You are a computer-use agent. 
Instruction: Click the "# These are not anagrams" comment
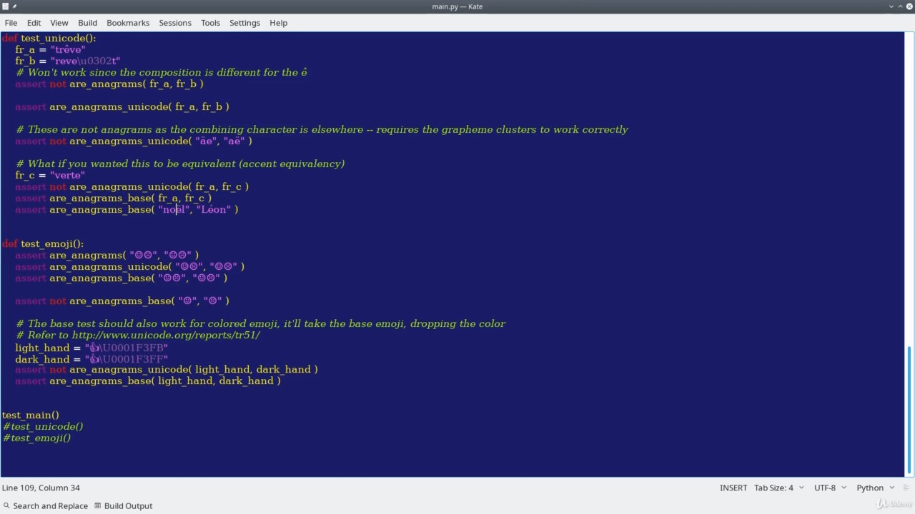point(322,129)
